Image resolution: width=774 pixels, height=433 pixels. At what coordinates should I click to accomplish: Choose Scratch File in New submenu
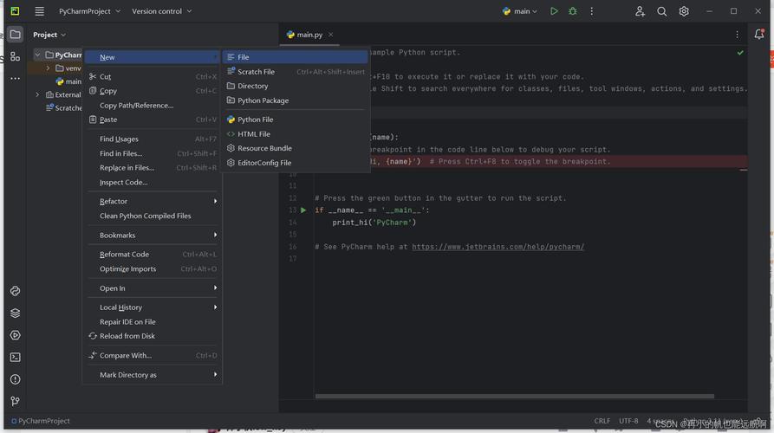pyautogui.click(x=296, y=72)
